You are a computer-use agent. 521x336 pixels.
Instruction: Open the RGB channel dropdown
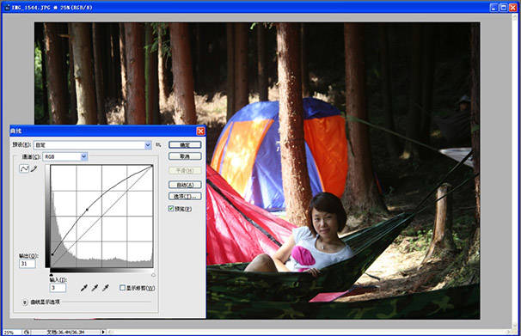click(x=65, y=156)
